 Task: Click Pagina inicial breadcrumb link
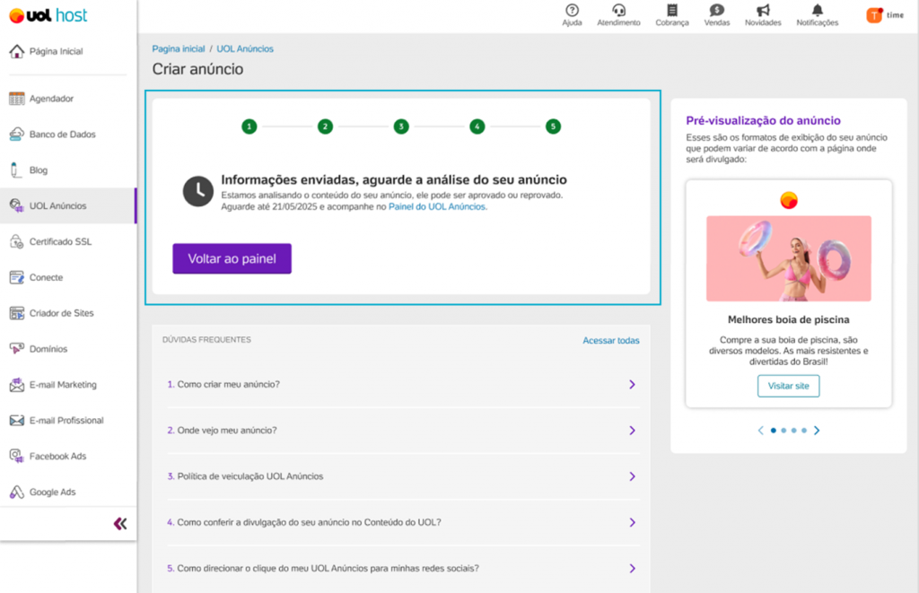tap(179, 48)
